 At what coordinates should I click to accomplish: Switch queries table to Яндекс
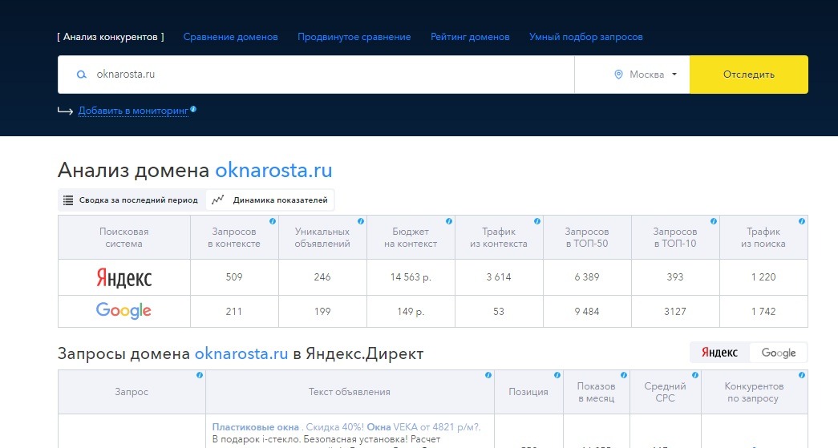[x=719, y=353]
